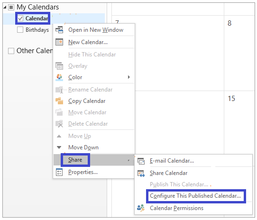Click the E-mail Calendar icon

click(x=141, y=161)
